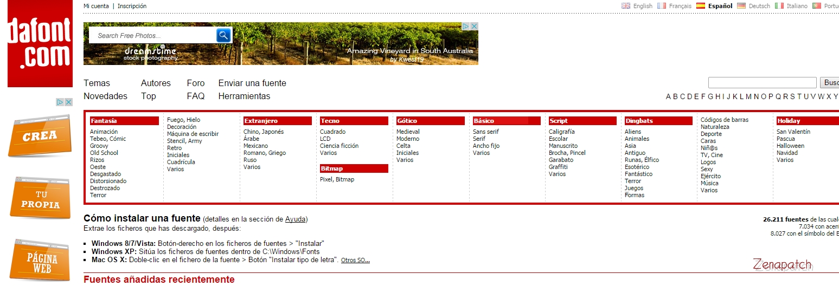Click the orange CREA ad image

click(x=40, y=136)
